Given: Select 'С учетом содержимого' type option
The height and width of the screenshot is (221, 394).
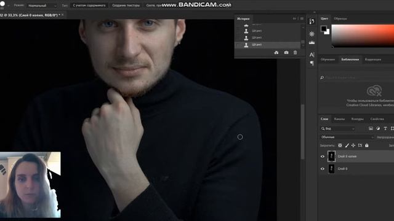Looking at the screenshot, I should pyautogui.click(x=89, y=6).
